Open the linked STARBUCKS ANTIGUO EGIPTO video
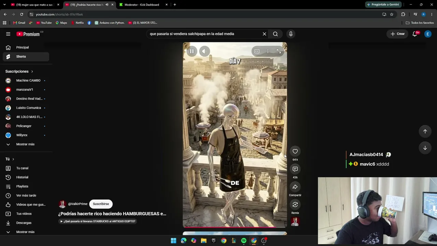 98,221
